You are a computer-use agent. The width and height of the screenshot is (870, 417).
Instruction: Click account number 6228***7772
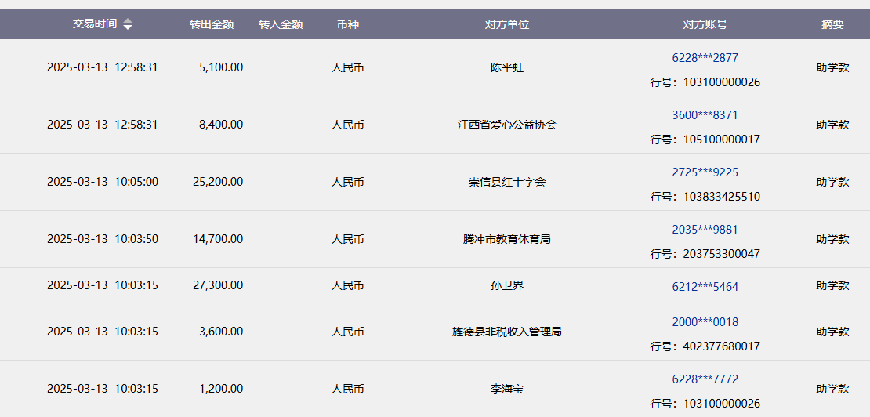click(x=705, y=379)
